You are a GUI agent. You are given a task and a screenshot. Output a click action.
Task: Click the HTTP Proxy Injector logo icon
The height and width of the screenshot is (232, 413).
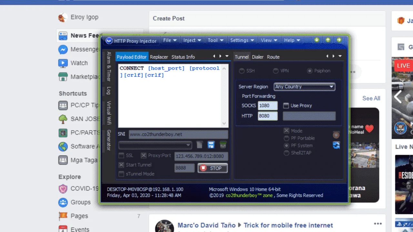(109, 41)
